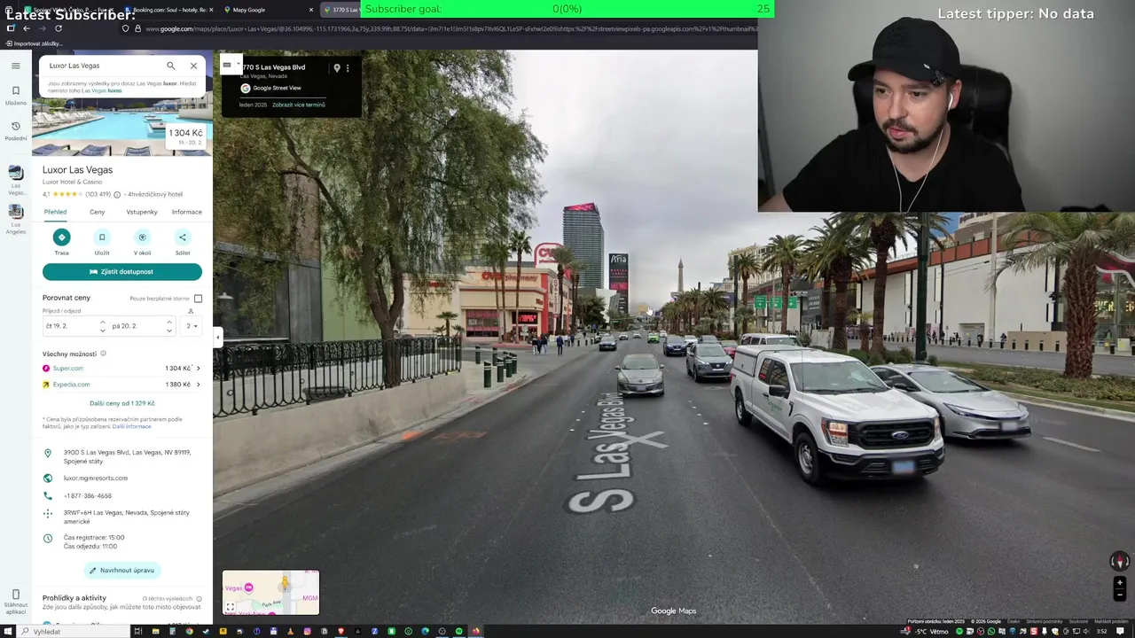Screen dimensions: 1135x638
Task: Adjust check-out date pá 20. 2. stepper
Action: [x=168, y=326]
